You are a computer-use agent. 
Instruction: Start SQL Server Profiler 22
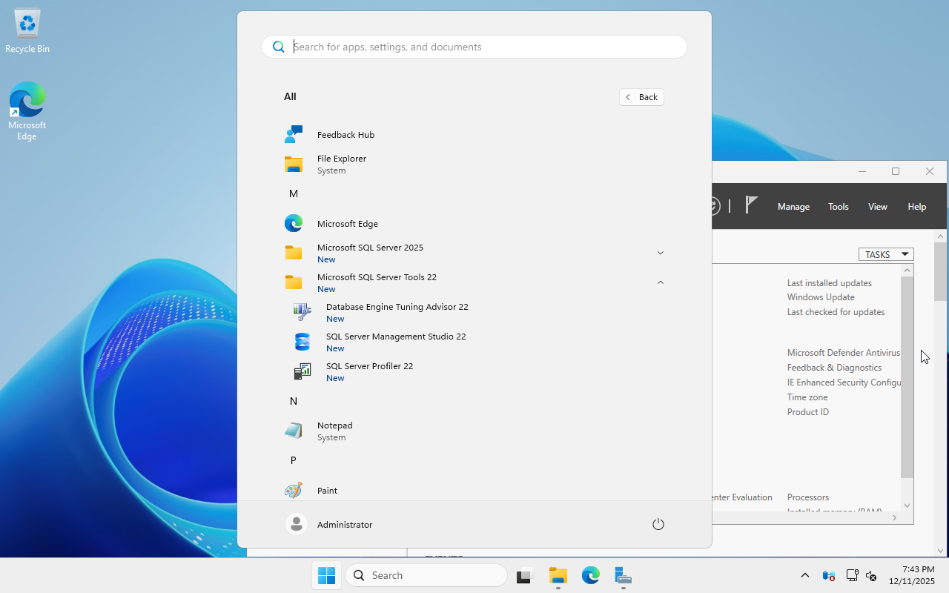point(369,371)
